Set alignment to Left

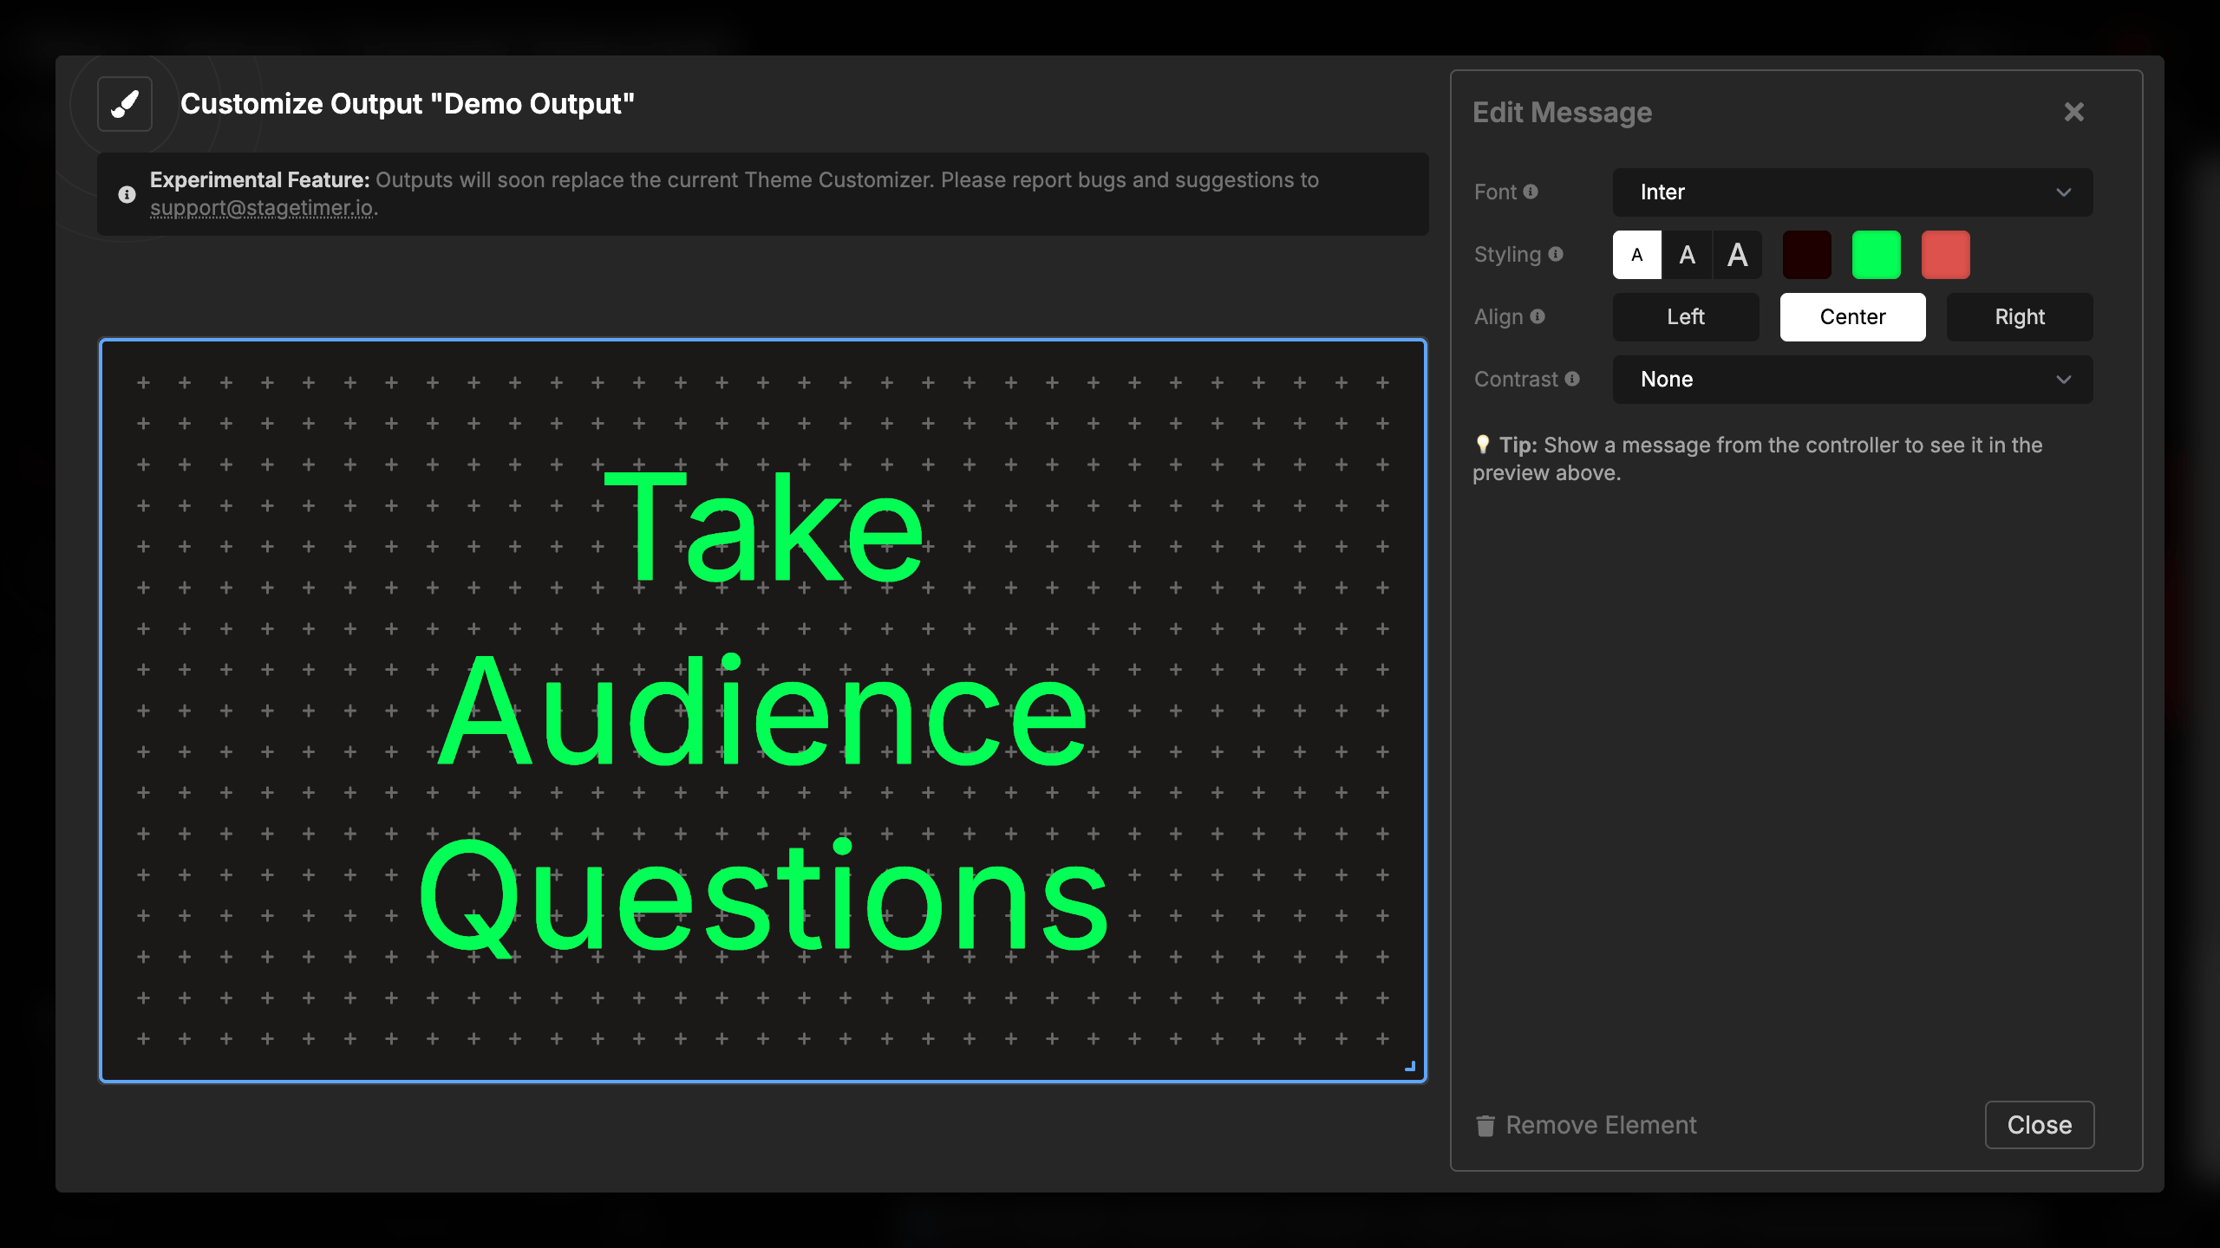(1685, 317)
